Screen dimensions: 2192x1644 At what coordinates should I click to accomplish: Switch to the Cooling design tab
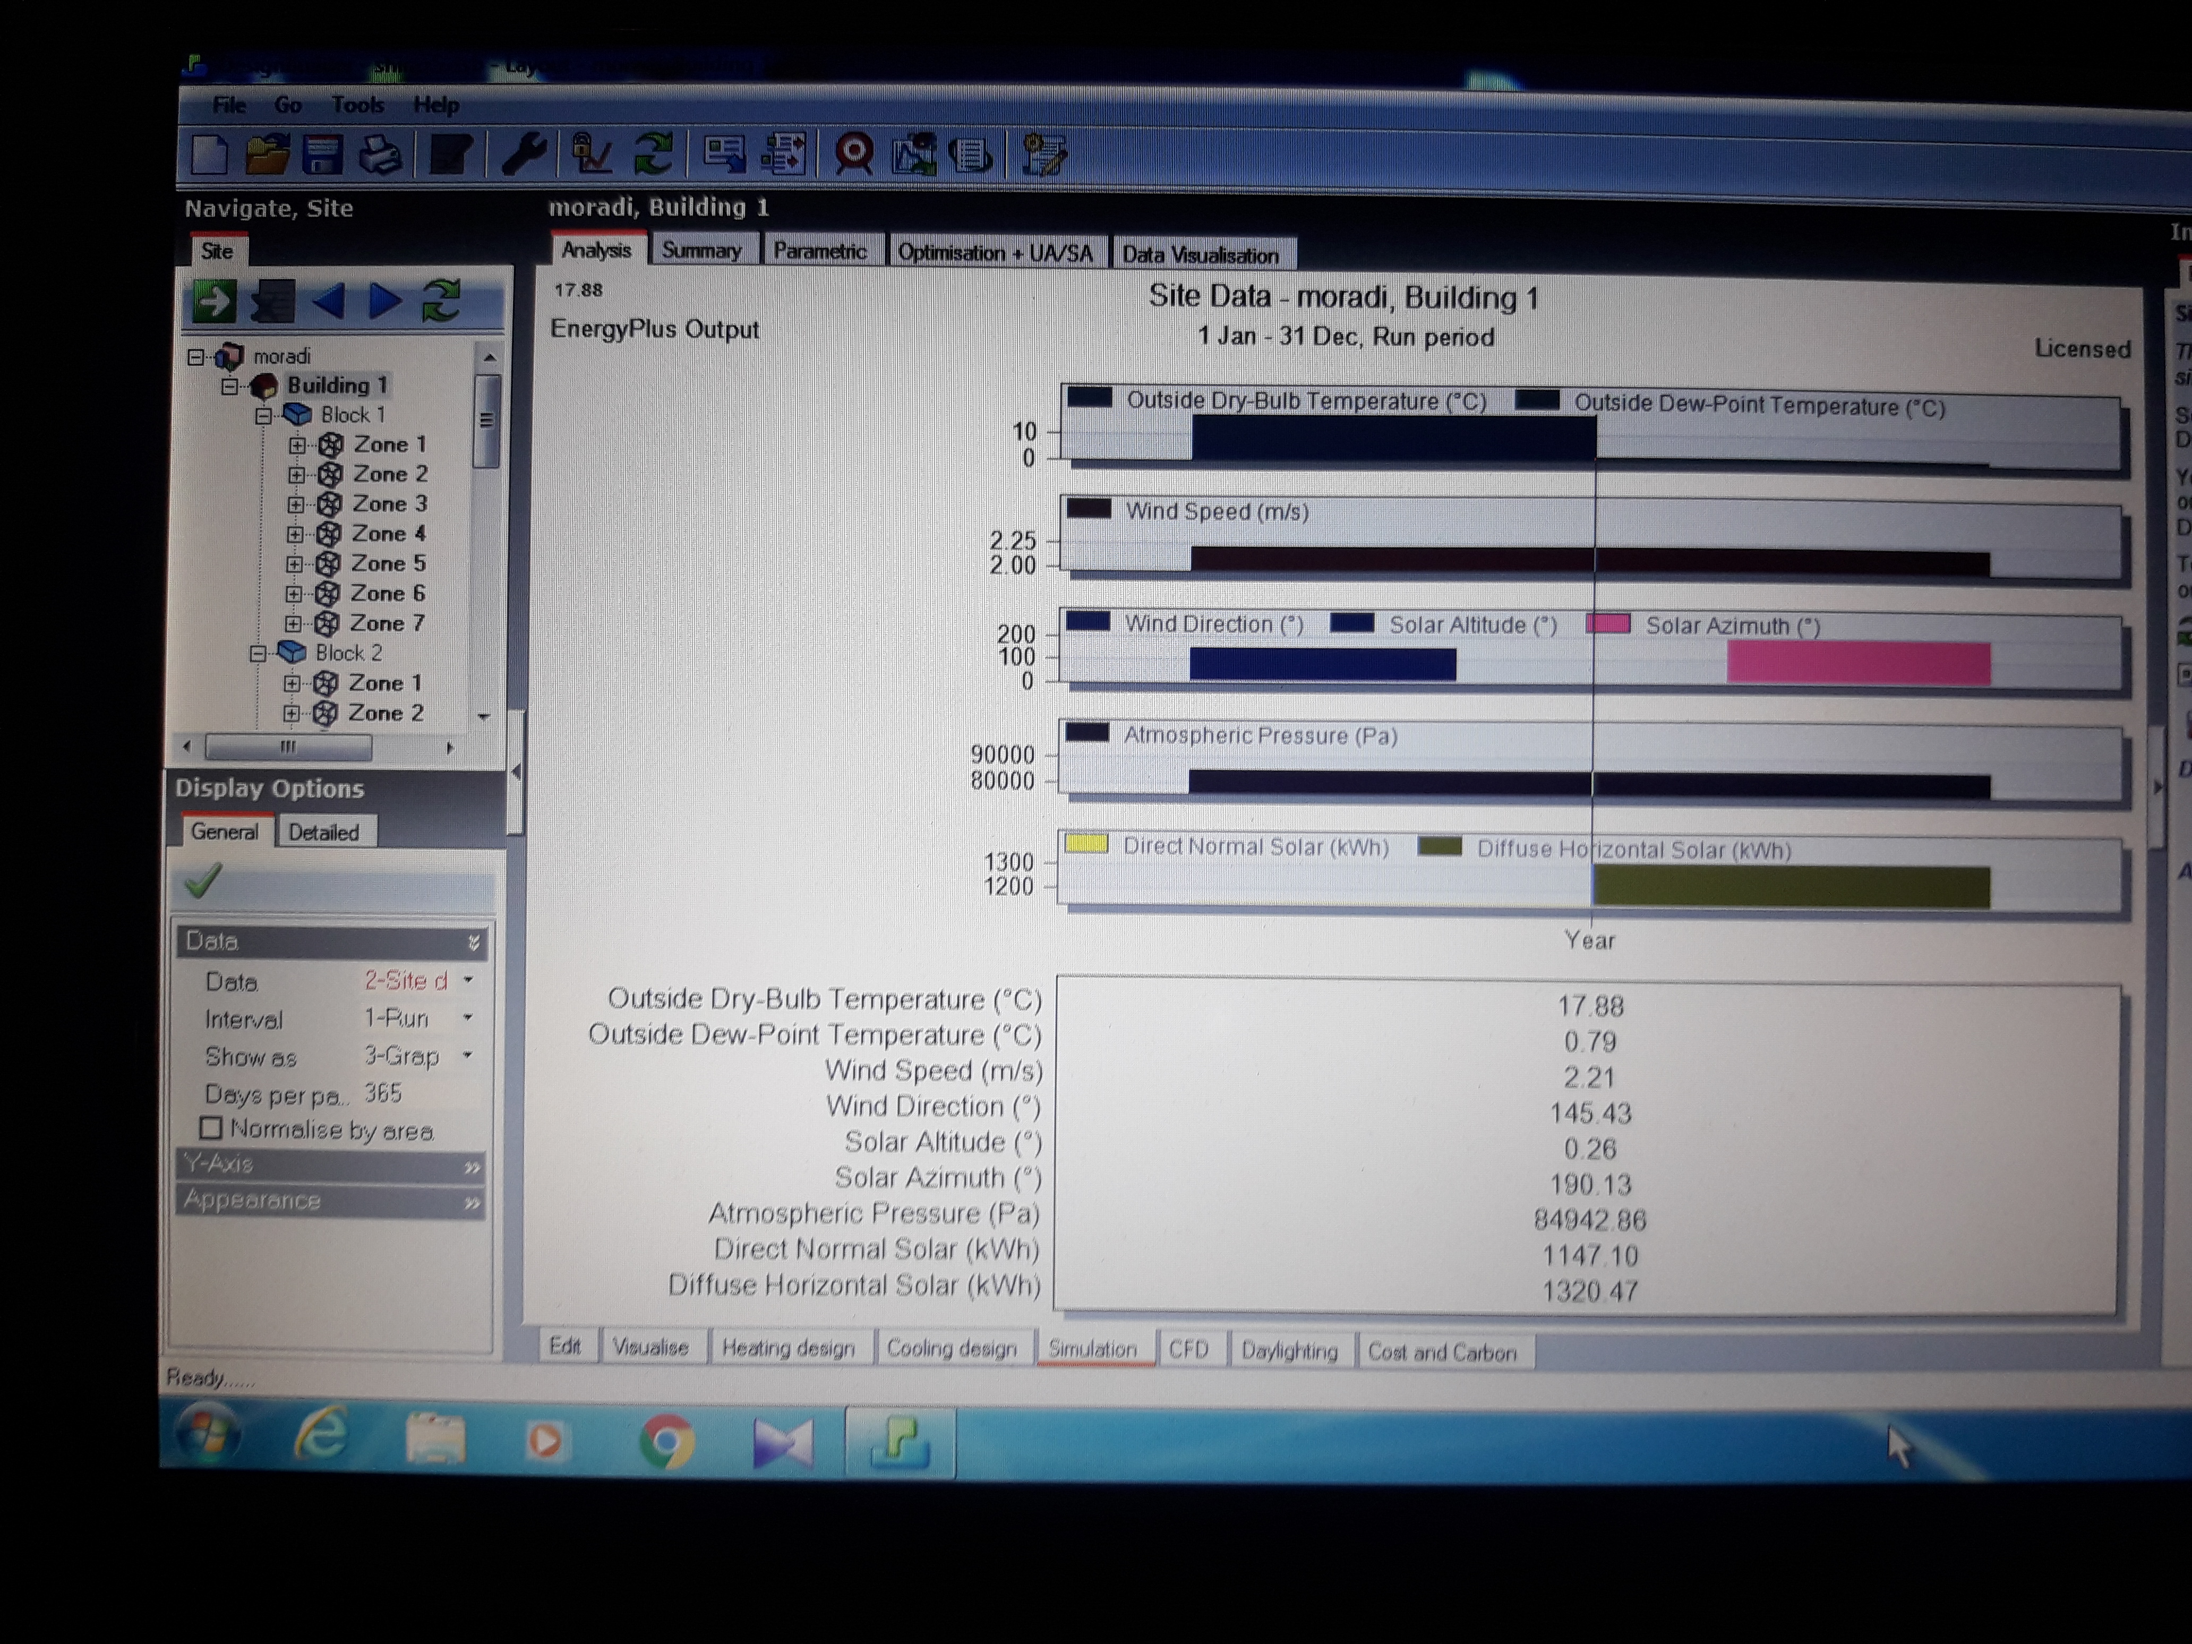952,1349
